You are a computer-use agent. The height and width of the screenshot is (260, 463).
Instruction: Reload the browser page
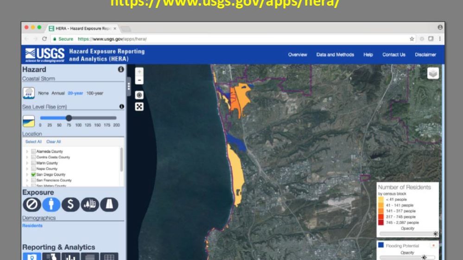click(x=44, y=39)
